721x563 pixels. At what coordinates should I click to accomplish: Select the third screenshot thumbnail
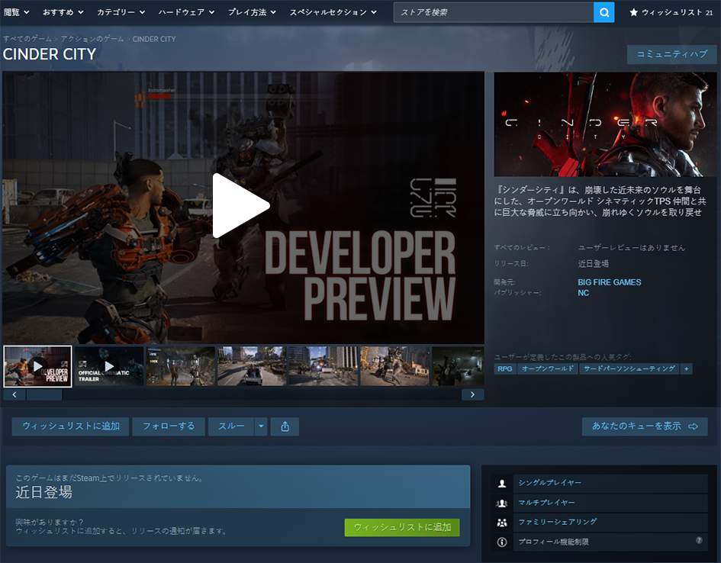tap(180, 366)
